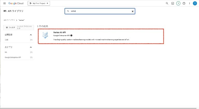Open the help question mark icon
Screen dimensions: 199x109
pyautogui.click(x=184, y=3)
